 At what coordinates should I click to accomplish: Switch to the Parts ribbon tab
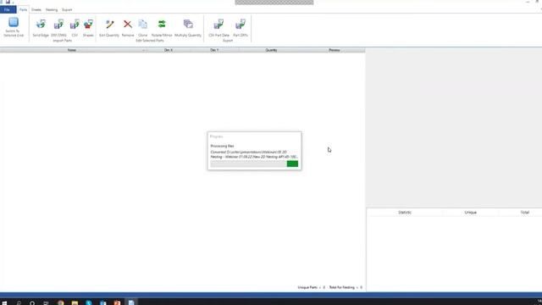[x=23, y=9]
